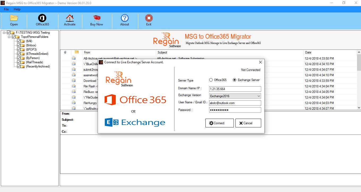361x192 pixels.
Task: Toggle the F:\TESTING\MSG Testing root checkbox
Action: pyautogui.click(x=9, y=33)
